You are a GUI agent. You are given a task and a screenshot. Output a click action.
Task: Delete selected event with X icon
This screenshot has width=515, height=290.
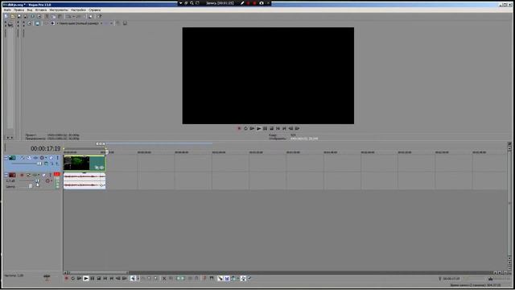164,279
